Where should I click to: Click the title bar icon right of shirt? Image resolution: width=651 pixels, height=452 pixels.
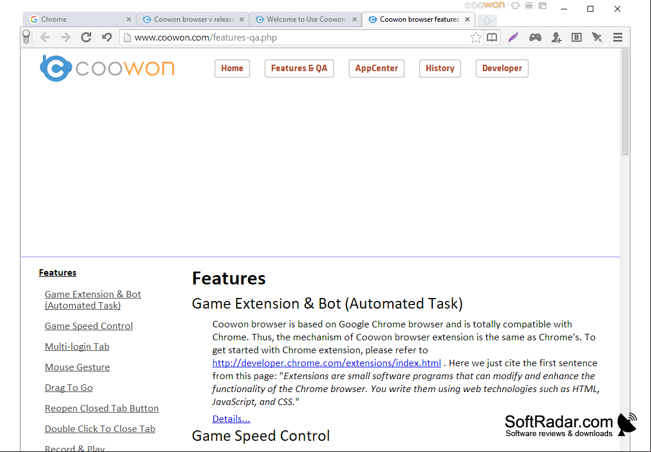[x=529, y=6]
